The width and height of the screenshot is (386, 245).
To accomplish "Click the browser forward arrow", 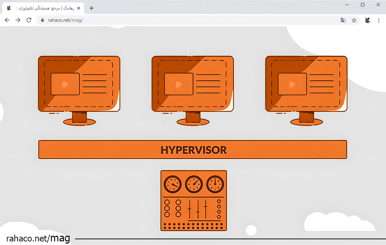I will 18,20.
